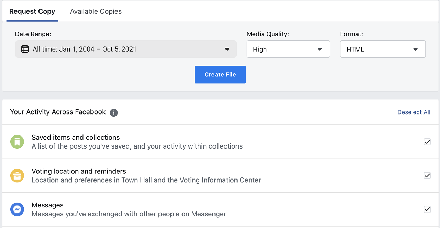
Task: Click the green Saved items bookmark icon
Action: [17, 142]
